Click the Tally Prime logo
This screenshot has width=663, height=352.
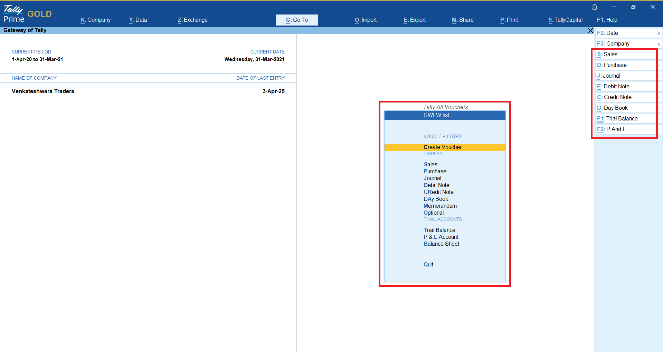(x=14, y=14)
